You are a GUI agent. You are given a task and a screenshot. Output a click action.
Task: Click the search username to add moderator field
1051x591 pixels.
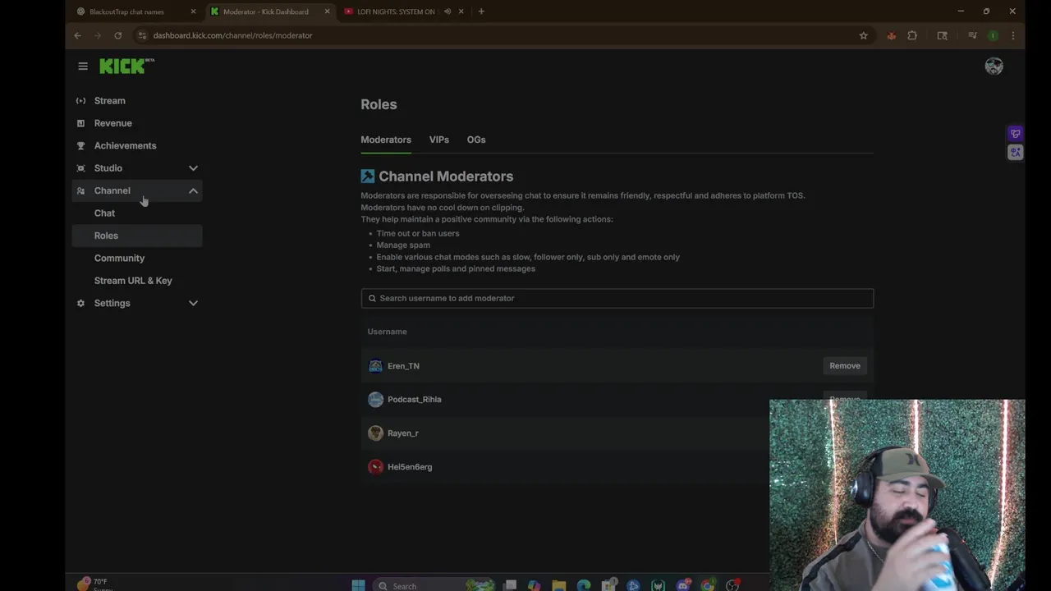coord(617,298)
